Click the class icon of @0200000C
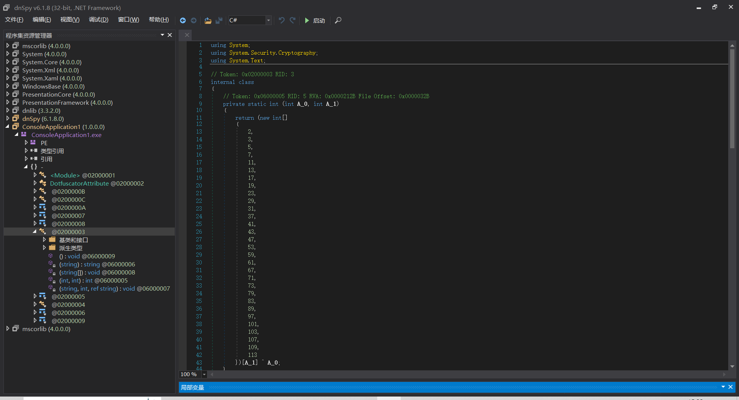Viewport: 739px width, 400px height. pyautogui.click(x=43, y=199)
